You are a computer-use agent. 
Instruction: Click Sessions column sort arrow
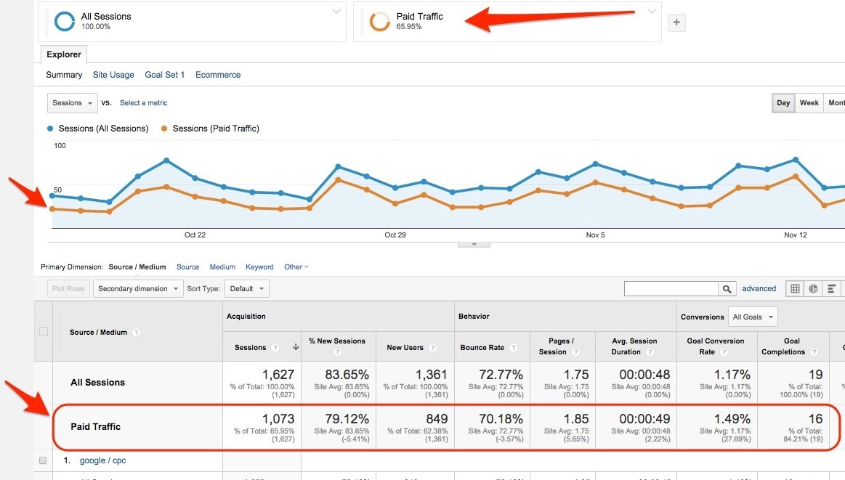295,348
